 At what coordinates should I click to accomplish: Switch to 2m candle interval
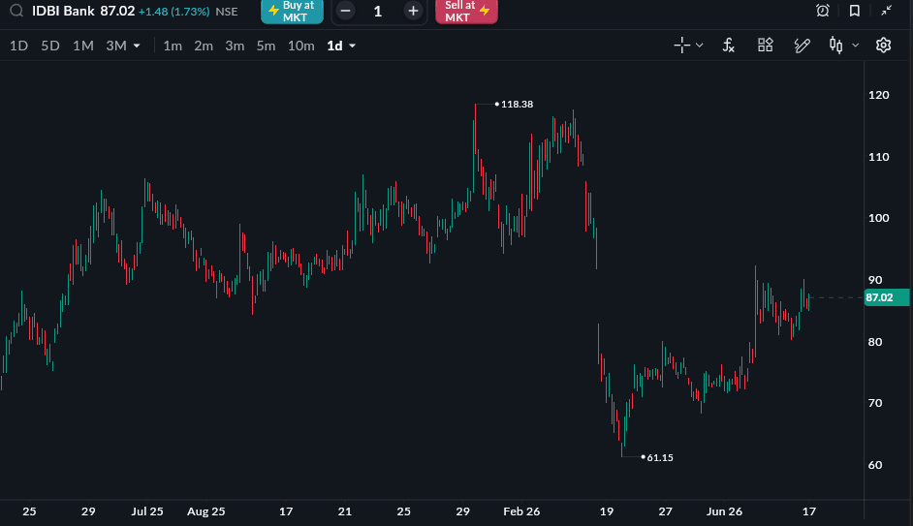click(204, 46)
